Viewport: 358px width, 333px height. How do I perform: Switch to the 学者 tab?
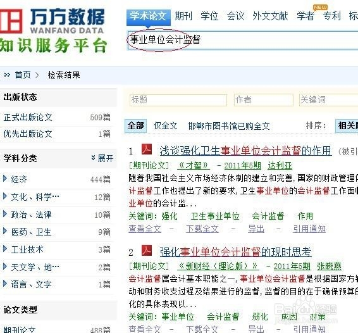[x=306, y=16]
